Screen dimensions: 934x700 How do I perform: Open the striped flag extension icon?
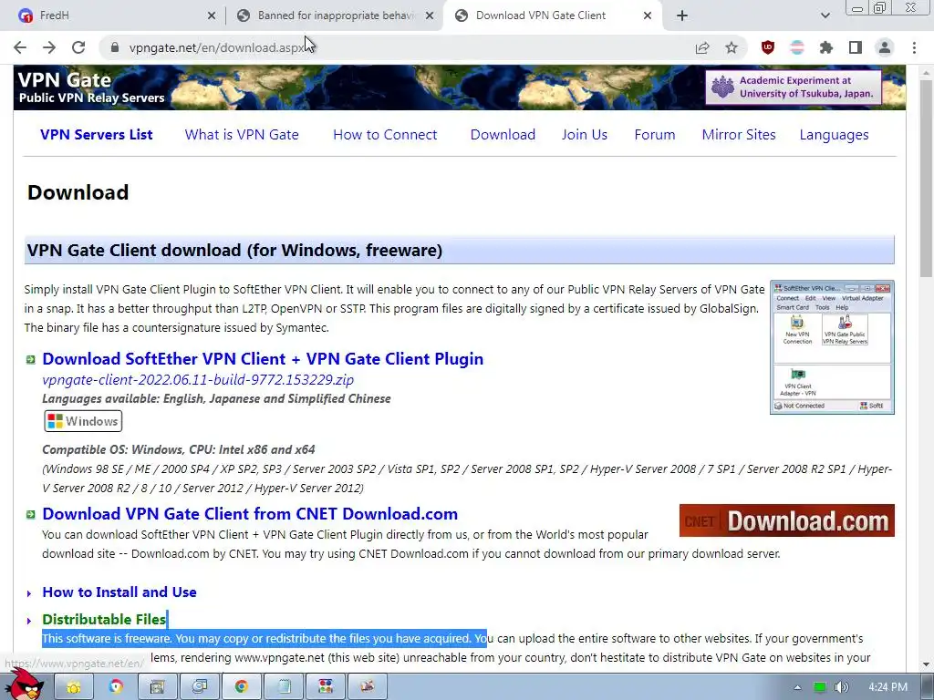[797, 47]
